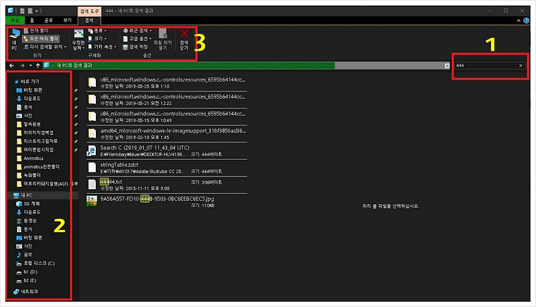The width and height of the screenshot is (536, 307).
Task: Collapse the ribbon with the chevron
Action: [x=519, y=21]
